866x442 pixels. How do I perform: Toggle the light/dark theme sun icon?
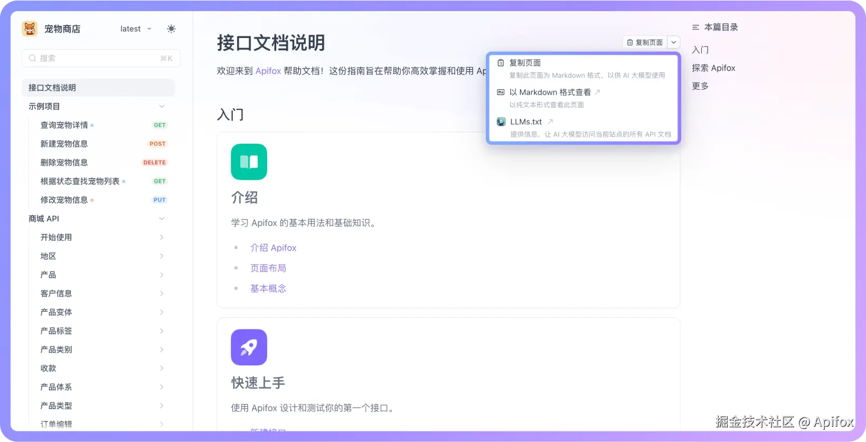[171, 29]
